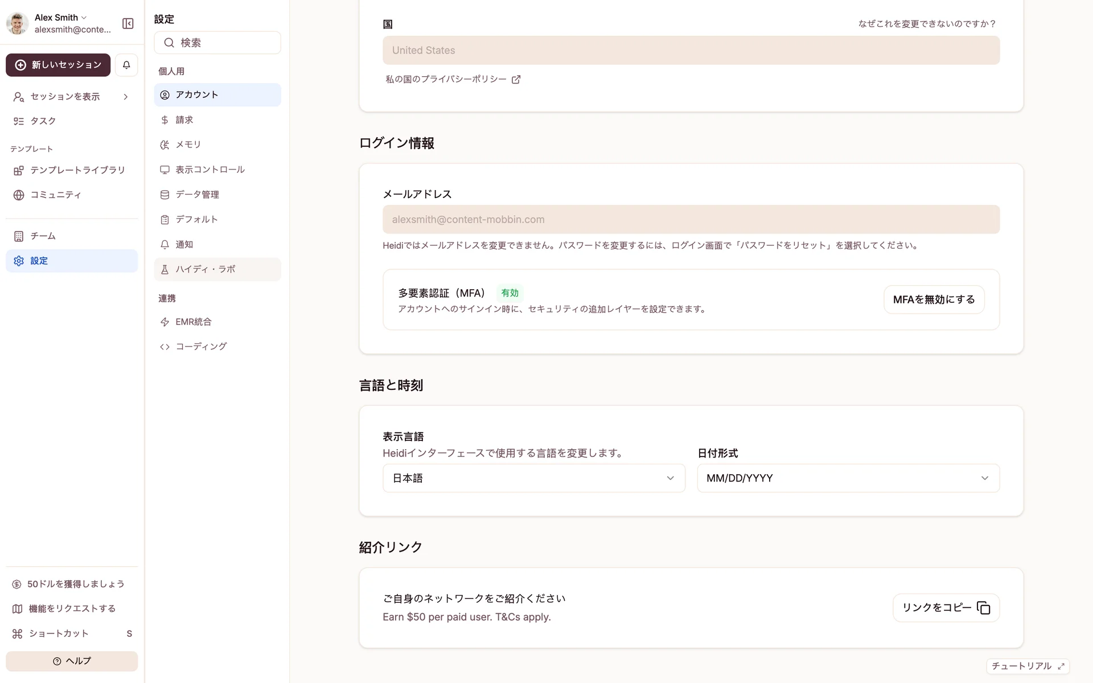The width and height of the screenshot is (1093, 683).
Task: Disable MFA with MFAを無効にする button
Action: tap(934, 299)
